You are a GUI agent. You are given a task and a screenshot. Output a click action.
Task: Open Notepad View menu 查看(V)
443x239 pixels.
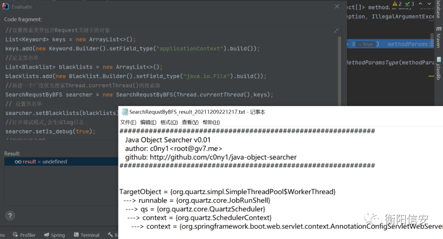pyautogui.click(x=190, y=122)
